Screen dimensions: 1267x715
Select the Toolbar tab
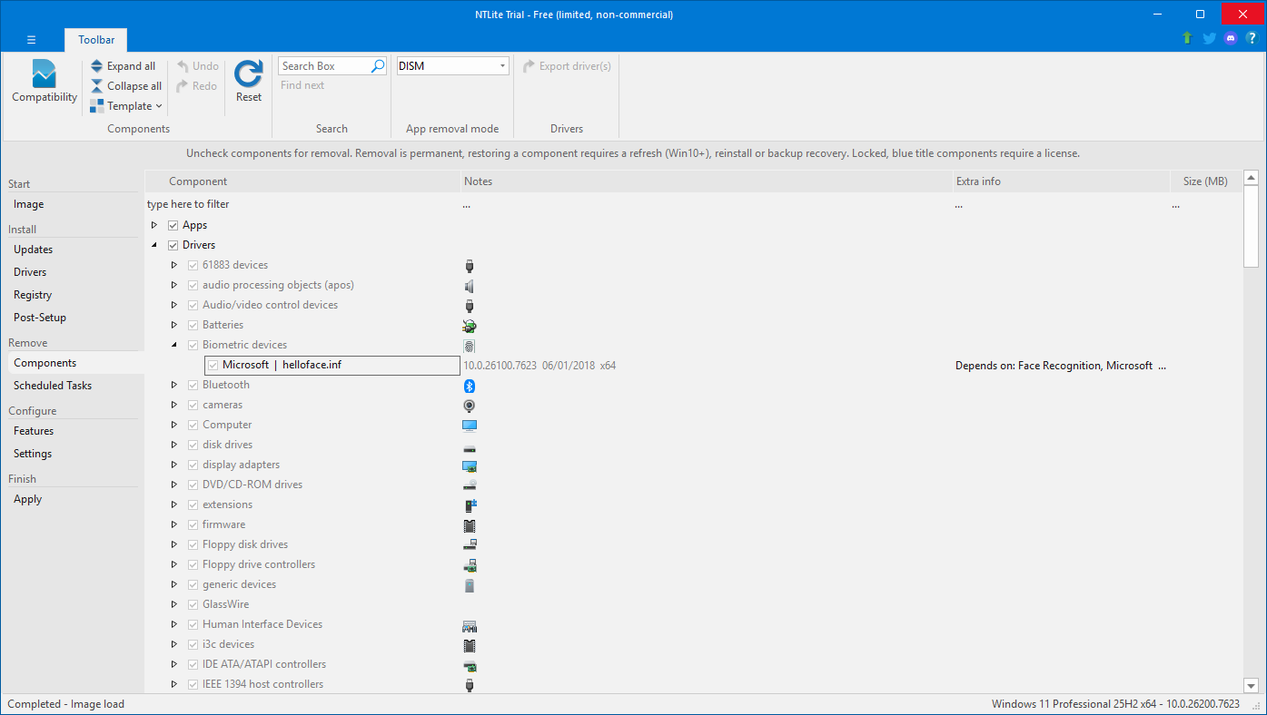tap(96, 40)
